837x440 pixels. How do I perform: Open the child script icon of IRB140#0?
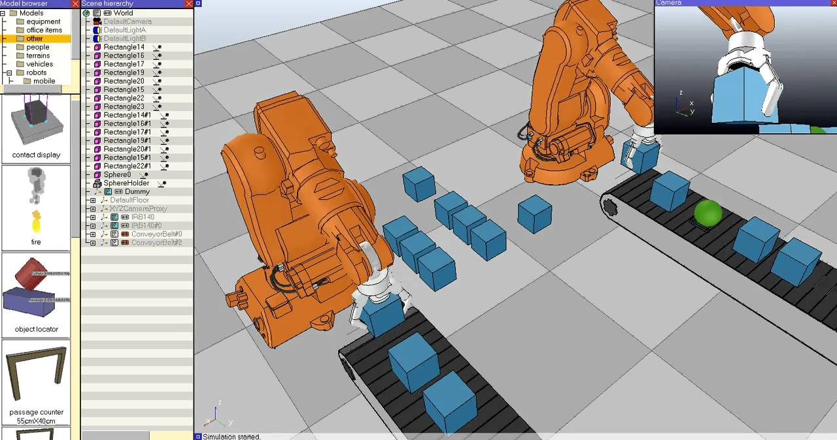[x=114, y=225]
